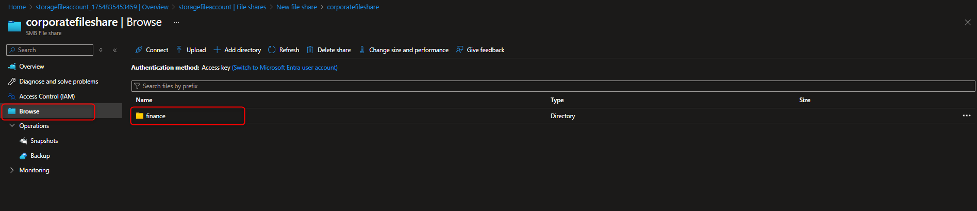Open the finance directory
Screen dimensions: 977x211
tap(156, 116)
